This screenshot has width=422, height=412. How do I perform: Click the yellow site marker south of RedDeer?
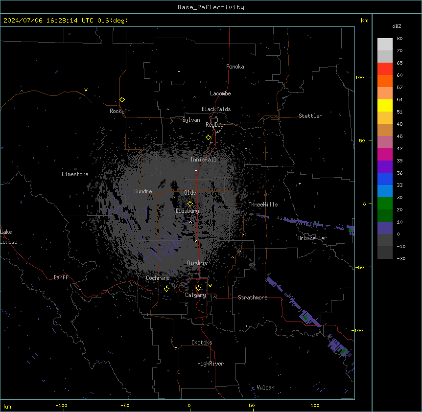(x=209, y=137)
